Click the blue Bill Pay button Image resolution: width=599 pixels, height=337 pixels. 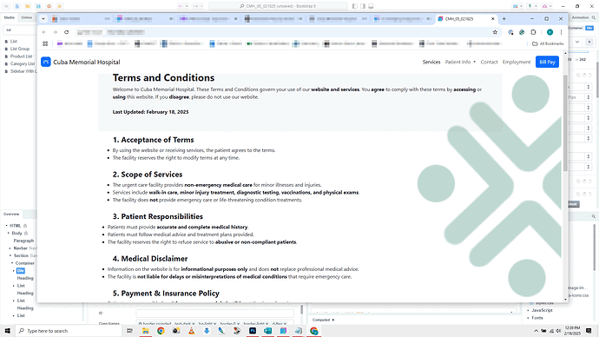tap(547, 62)
